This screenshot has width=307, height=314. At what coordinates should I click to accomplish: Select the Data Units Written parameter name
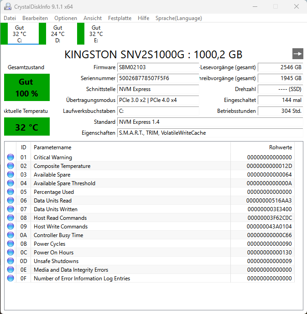56,209
